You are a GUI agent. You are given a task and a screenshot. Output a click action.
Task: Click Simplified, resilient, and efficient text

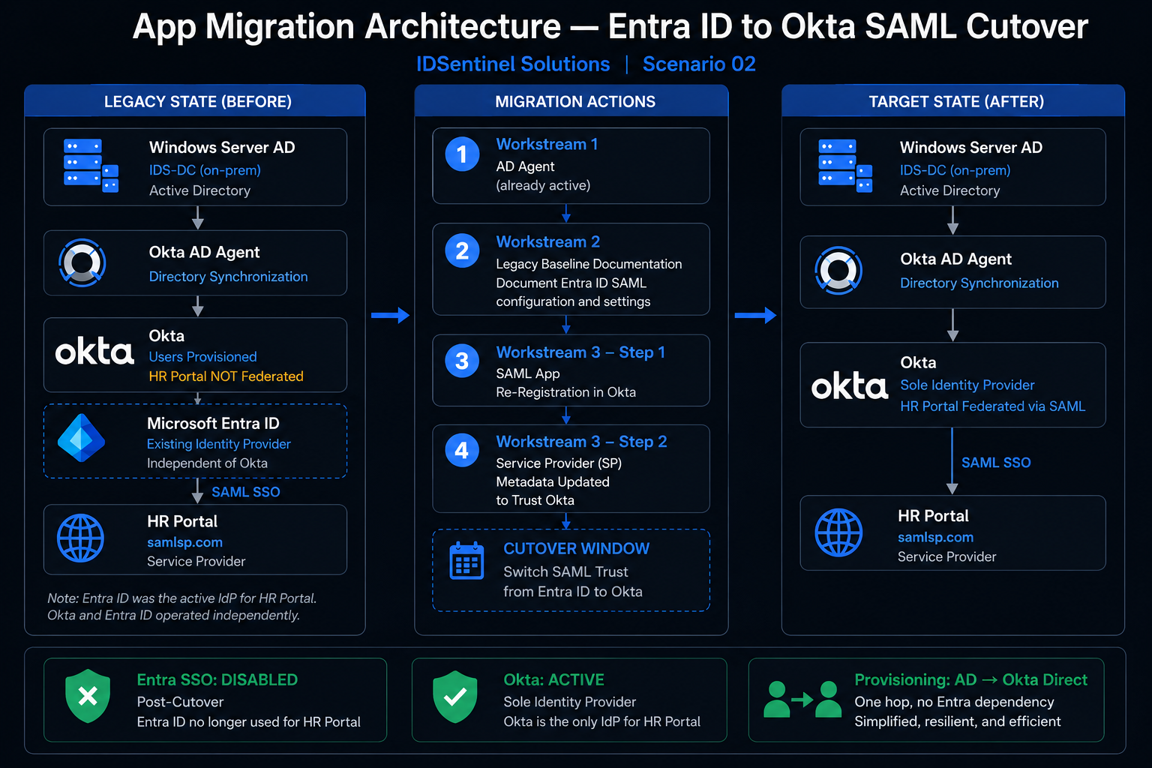point(958,721)
